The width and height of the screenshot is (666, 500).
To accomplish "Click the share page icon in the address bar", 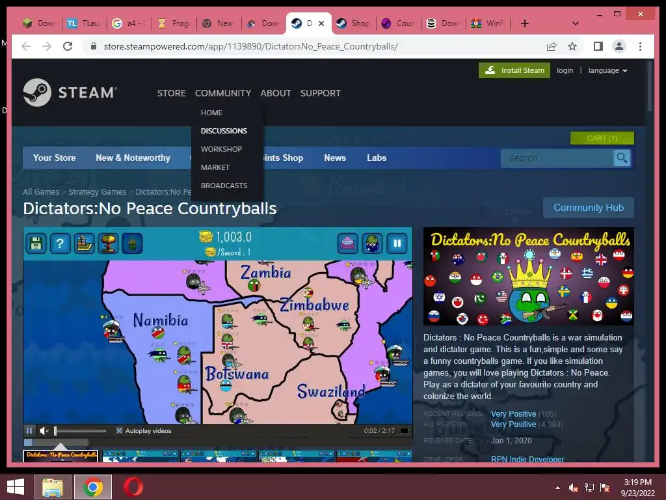I will (552, 46).
